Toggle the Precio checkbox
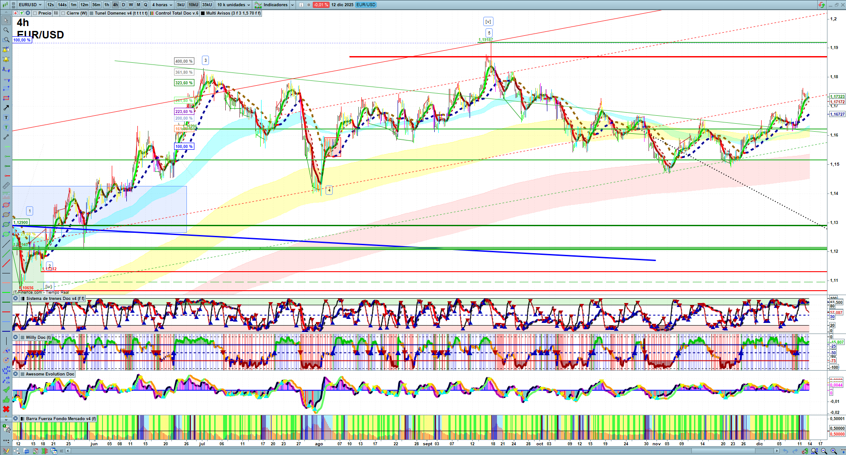 [x=35, y=13]
